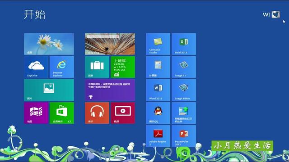
Task: Open the printer software tile beside QQ
Action: click(x=184, y=113)
